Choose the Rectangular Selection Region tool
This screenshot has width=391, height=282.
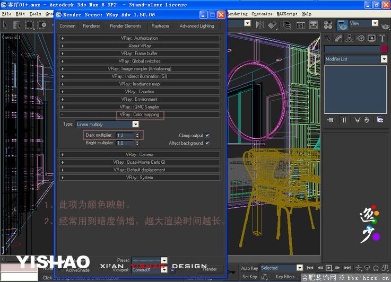(29, 25)
